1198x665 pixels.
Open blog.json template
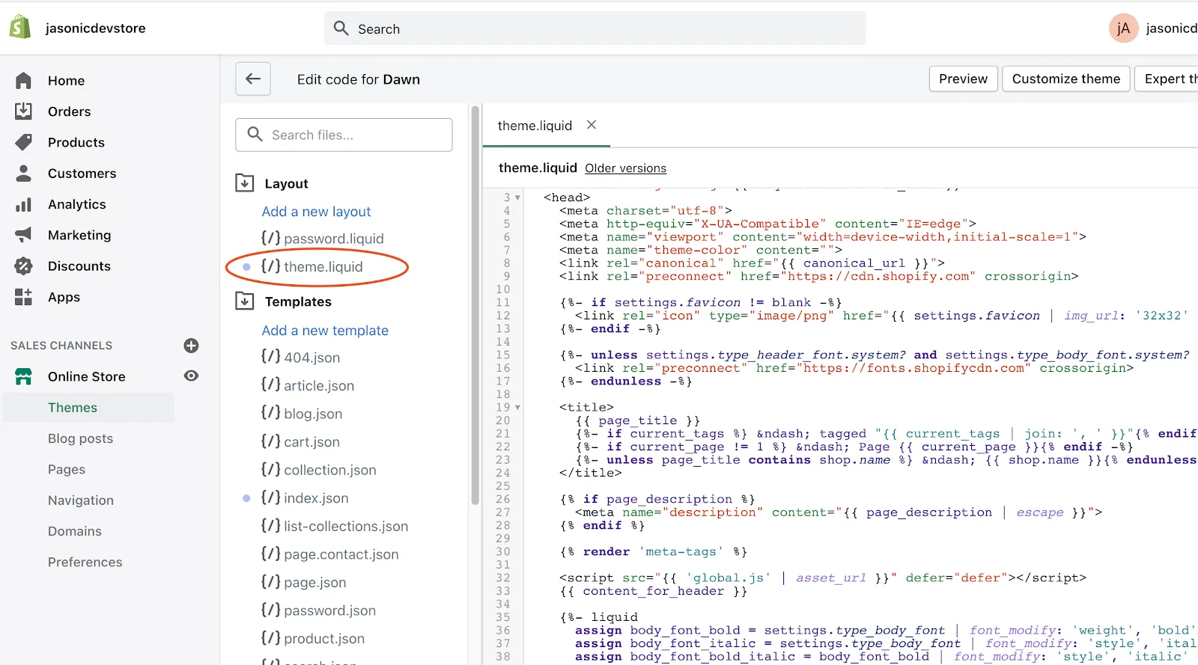pyautogui.click(x=302, y=414)
